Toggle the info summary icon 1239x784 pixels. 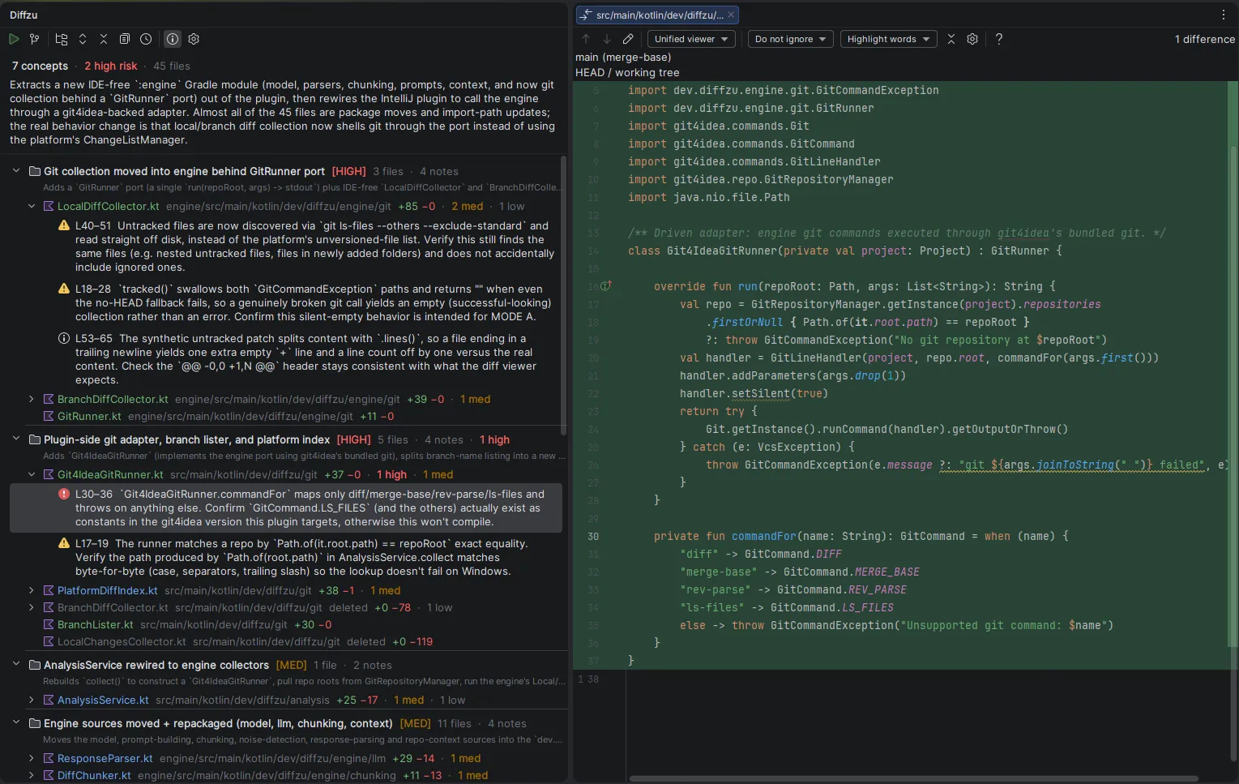pos(173,39)
